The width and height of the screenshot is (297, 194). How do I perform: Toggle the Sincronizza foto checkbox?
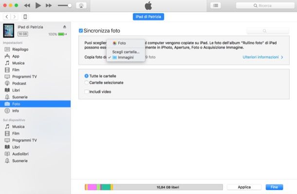[81, 31]
